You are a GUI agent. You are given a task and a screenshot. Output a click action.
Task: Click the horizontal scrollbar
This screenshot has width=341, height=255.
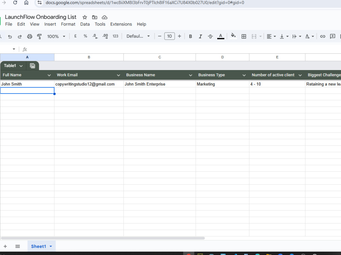coord(103,238)
